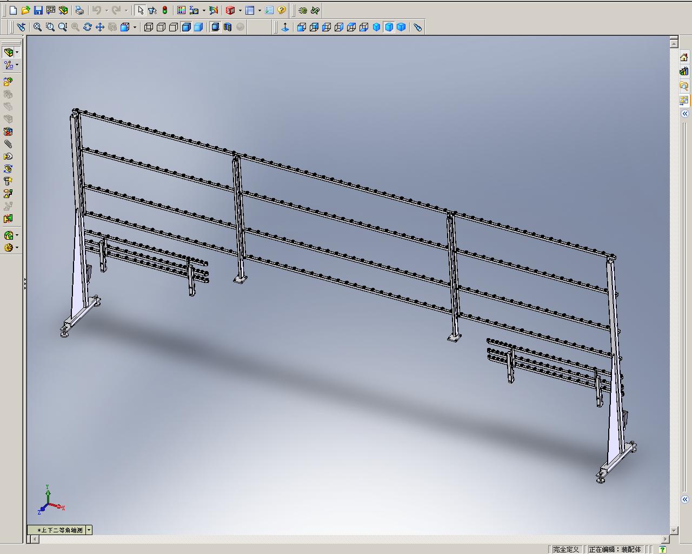The width and height of the screenshot is (692, 554).
Task: Click the Rotate Component icon
Action: click(8, 169)
